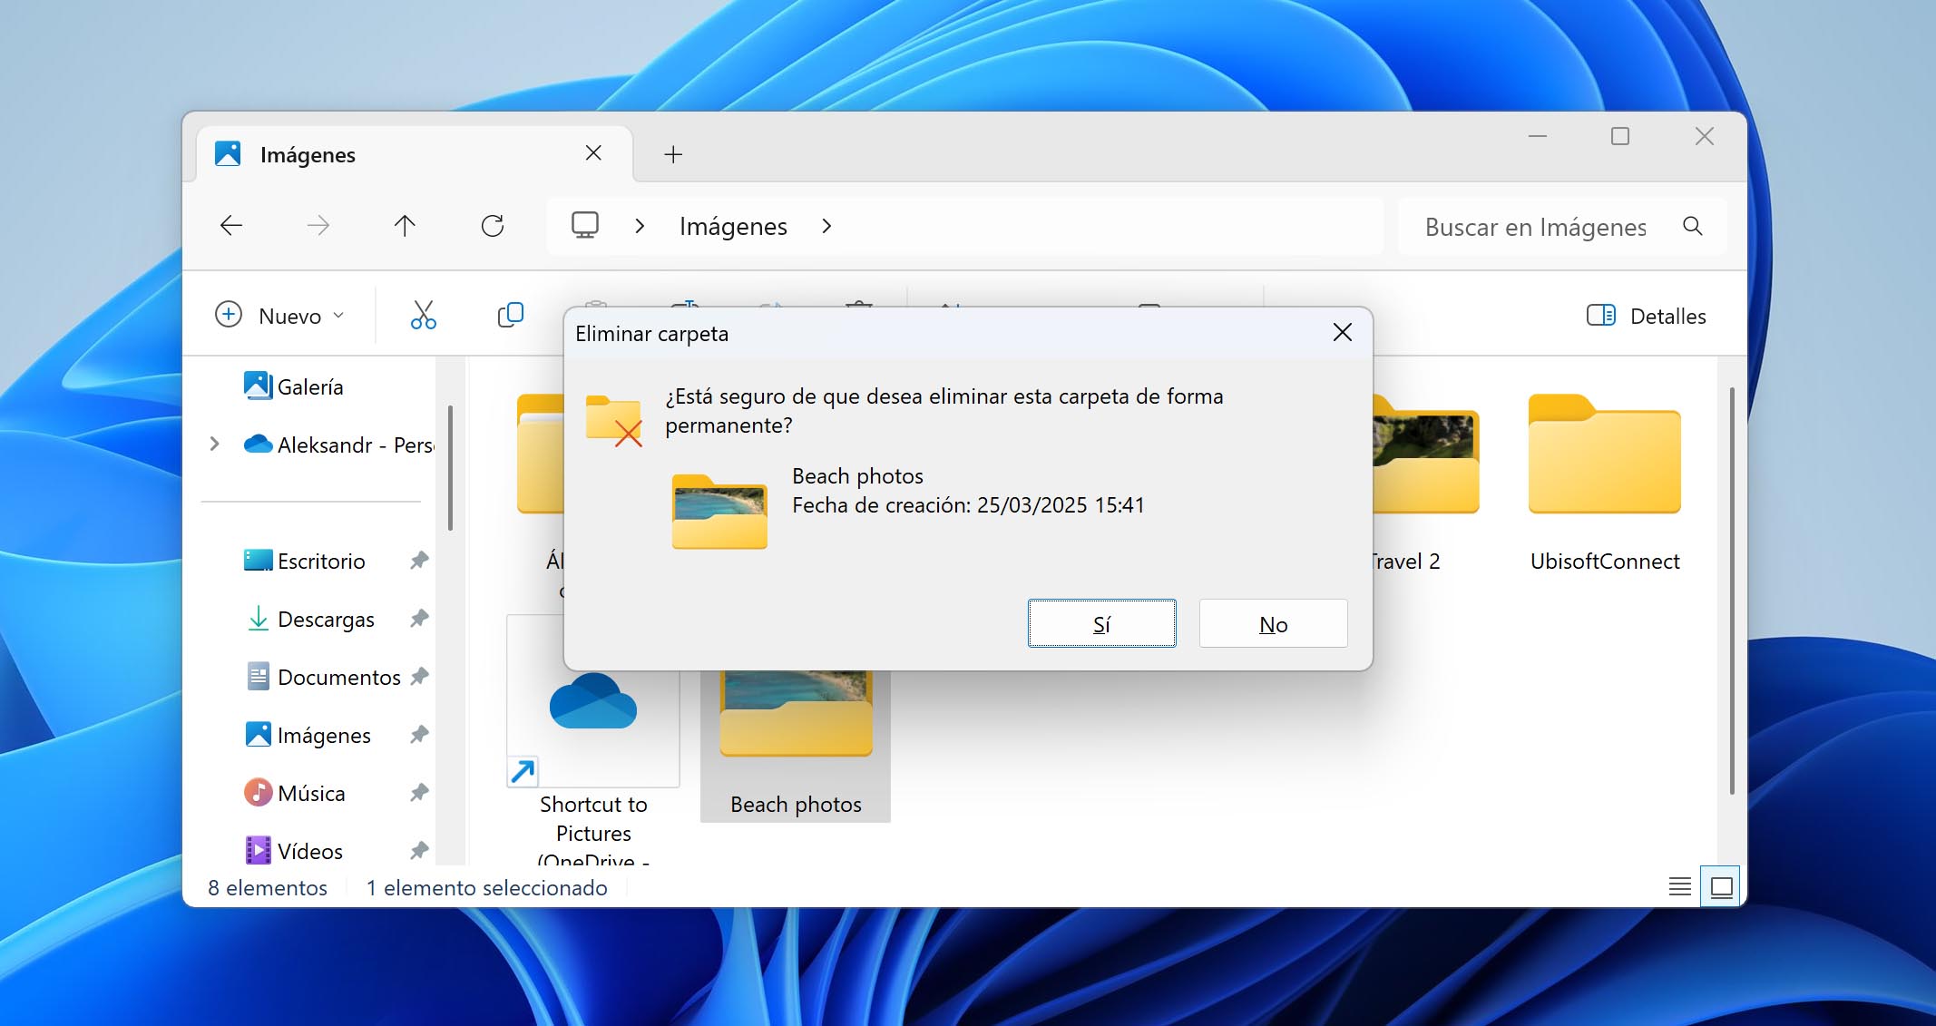The width and height of the screenshot is (1936, 1026).
Task: Click the pin icon next to Descargas
Action: [x=418, y=619]
